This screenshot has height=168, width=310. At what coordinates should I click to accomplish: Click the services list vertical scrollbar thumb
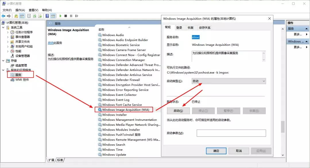(x=283, y=127)
